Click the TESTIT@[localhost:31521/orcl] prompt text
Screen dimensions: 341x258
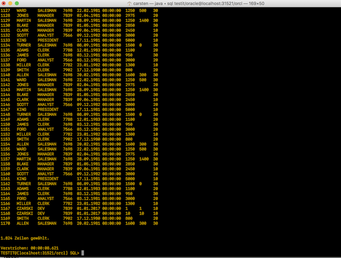34,253
